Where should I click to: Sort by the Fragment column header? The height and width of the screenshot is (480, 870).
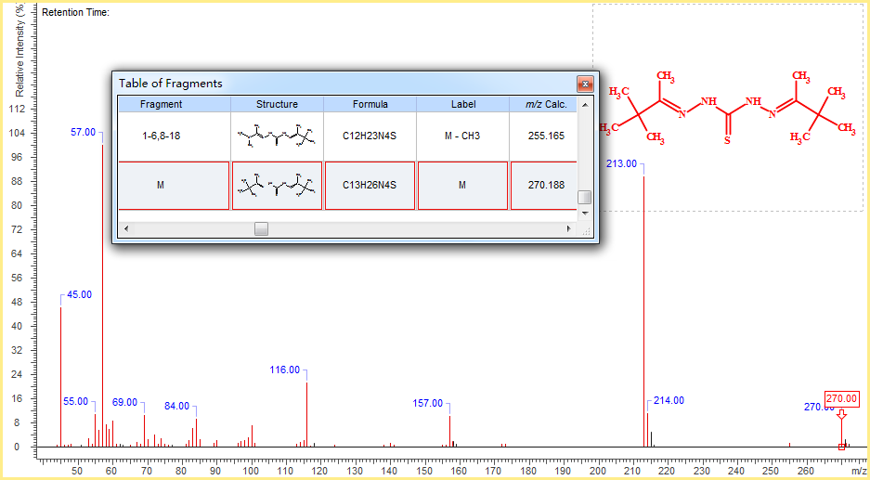pos(162,104)
